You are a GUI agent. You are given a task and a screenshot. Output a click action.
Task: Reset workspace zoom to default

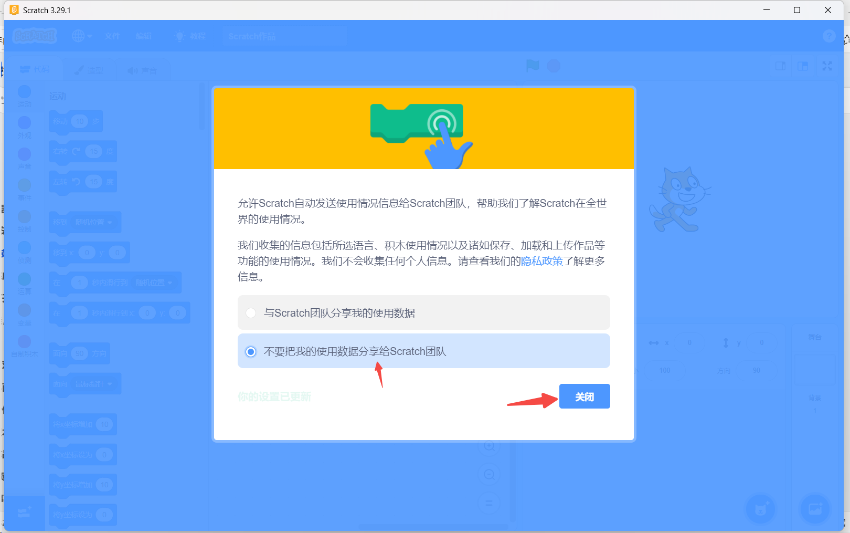point(489,503)
